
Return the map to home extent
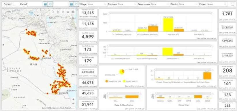pos(58,12)
